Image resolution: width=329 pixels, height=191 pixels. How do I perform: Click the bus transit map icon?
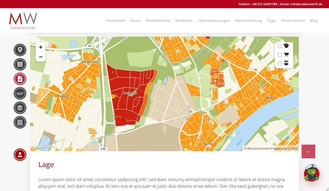(x=286, y=63)
